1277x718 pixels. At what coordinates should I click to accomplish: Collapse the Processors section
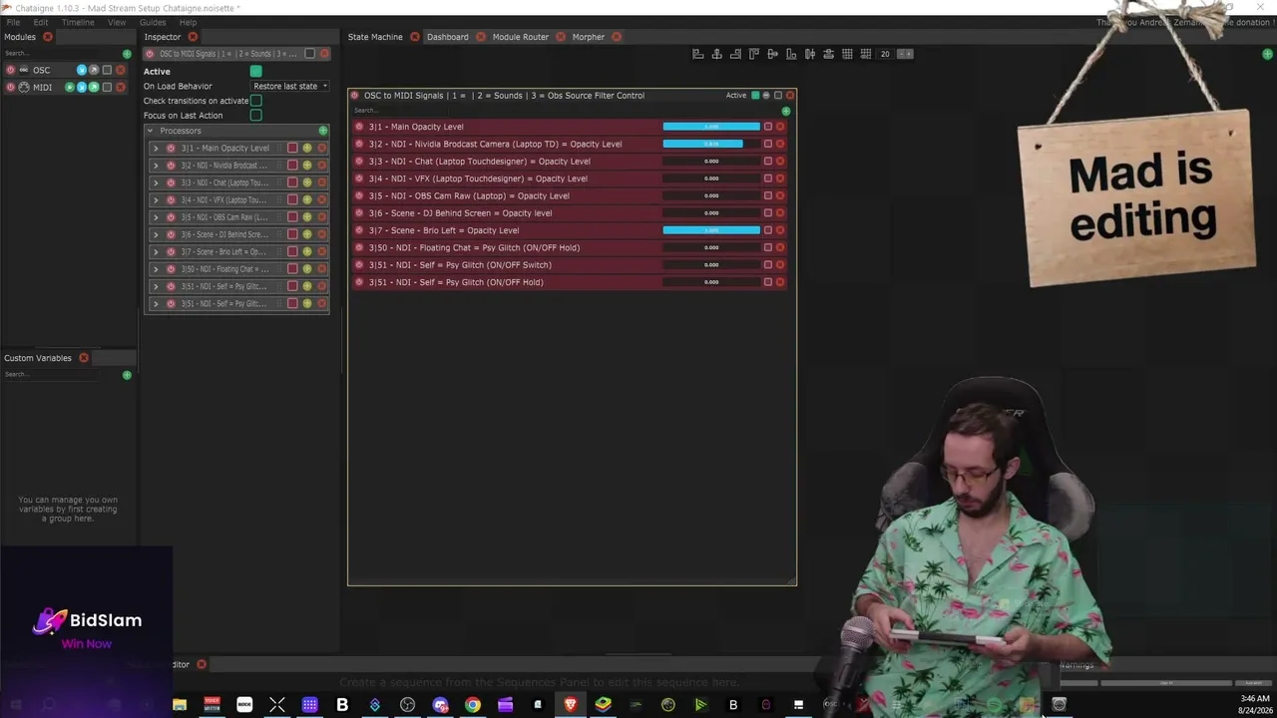(x=151, y=131)
